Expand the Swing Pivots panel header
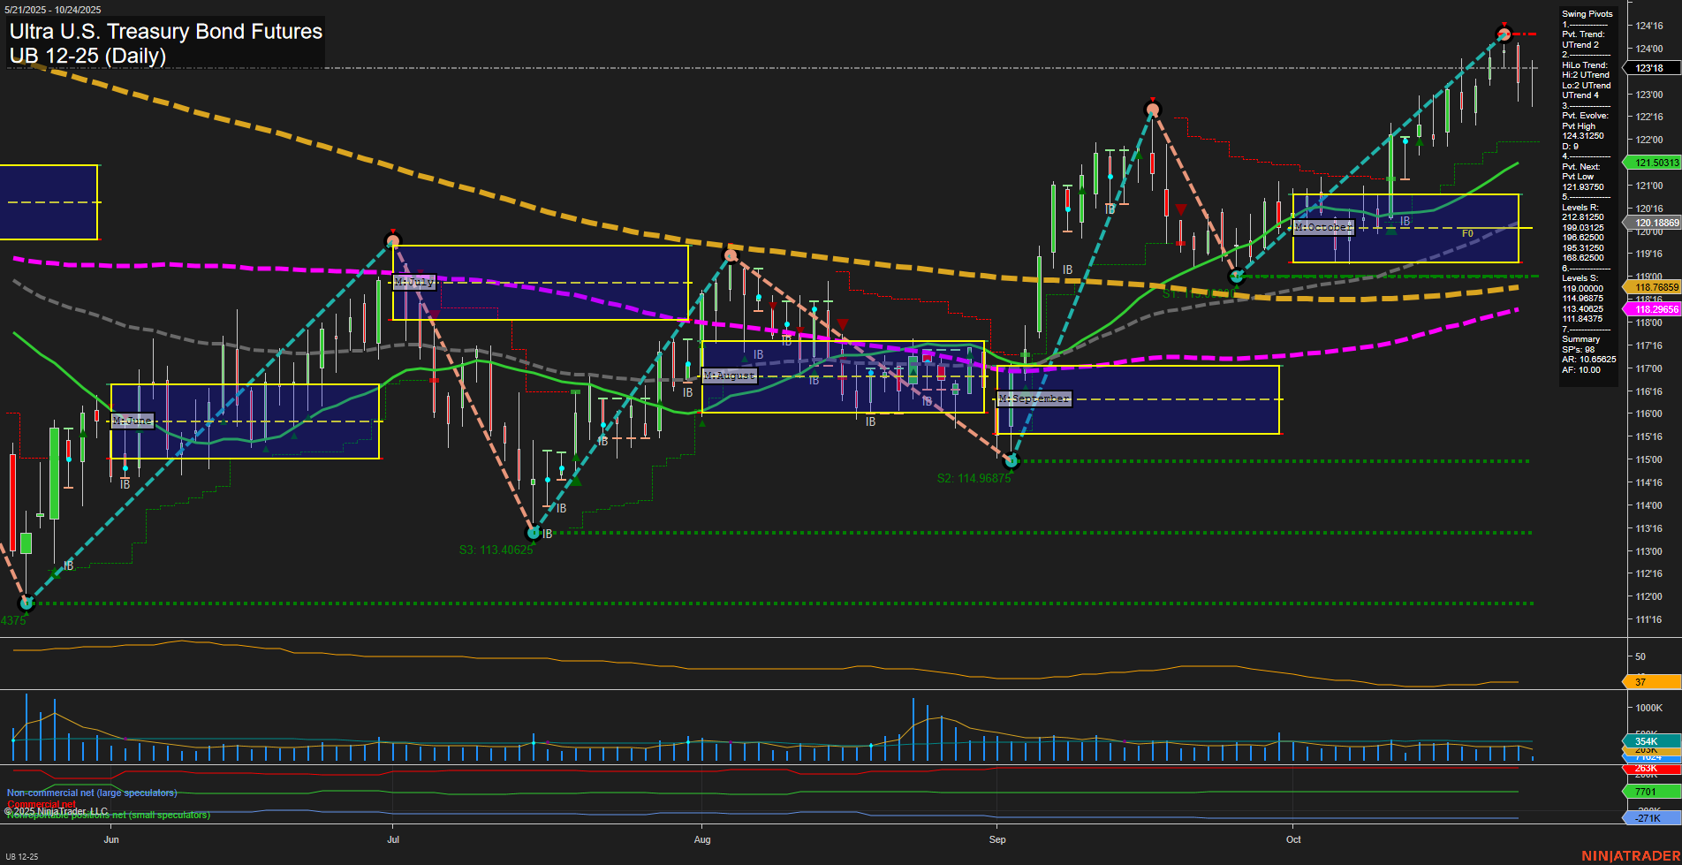This screenshot has width=1682, height=865. pyautogui.click(x=1587, y=14)
